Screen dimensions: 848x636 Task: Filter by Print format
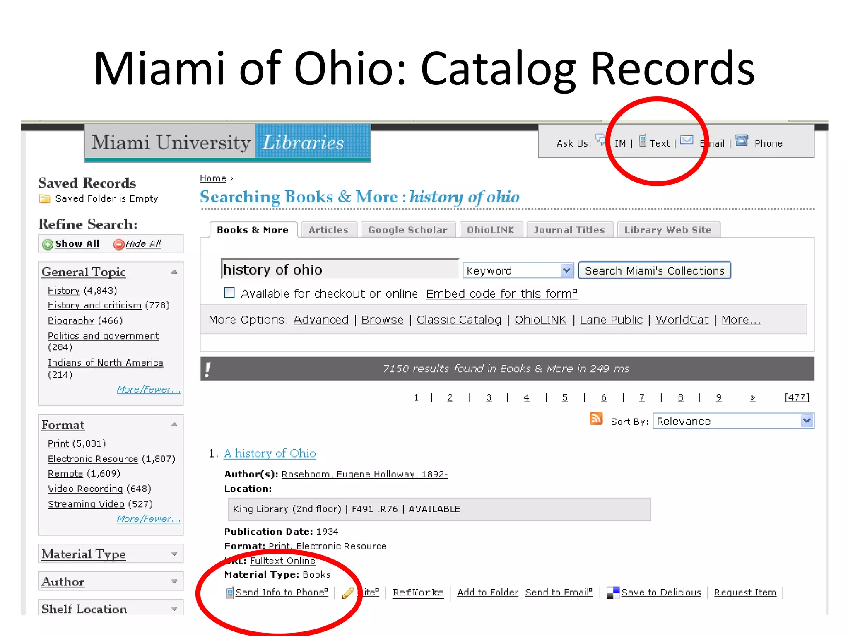[x=58, y=443]
